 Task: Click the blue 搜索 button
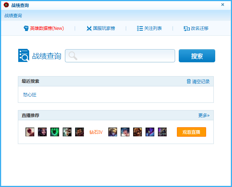[197, 56]
